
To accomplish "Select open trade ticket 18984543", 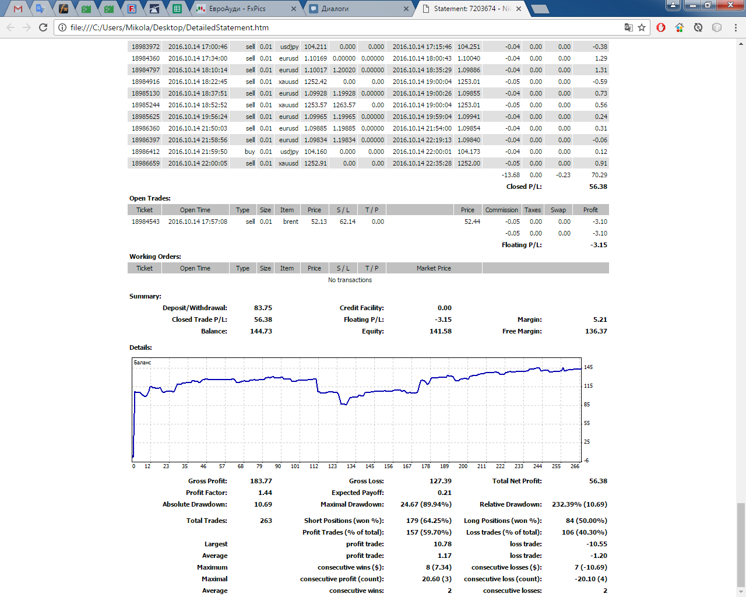I will click(x=145, y=222).
